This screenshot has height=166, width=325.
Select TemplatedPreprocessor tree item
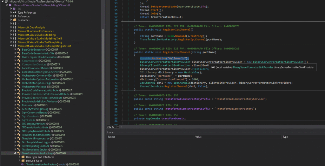(42, 138)
